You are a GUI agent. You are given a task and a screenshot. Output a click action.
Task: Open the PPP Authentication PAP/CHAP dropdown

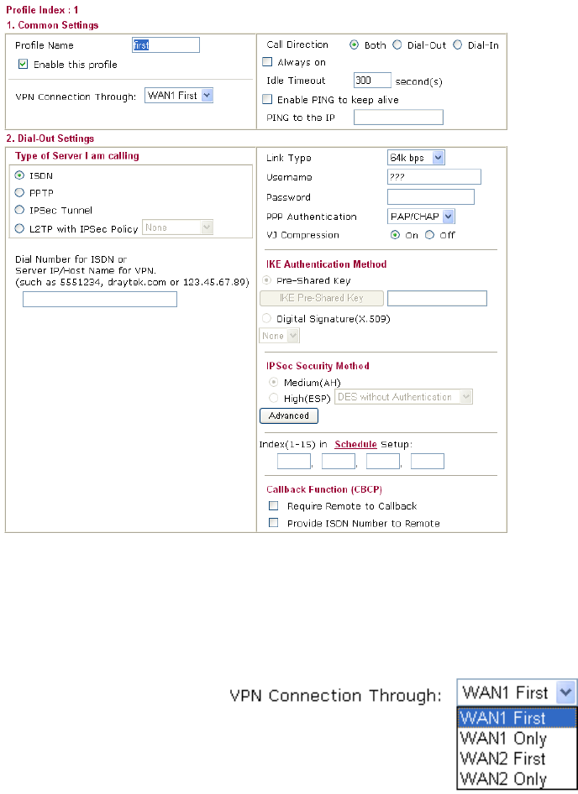(x=421, y=217)
